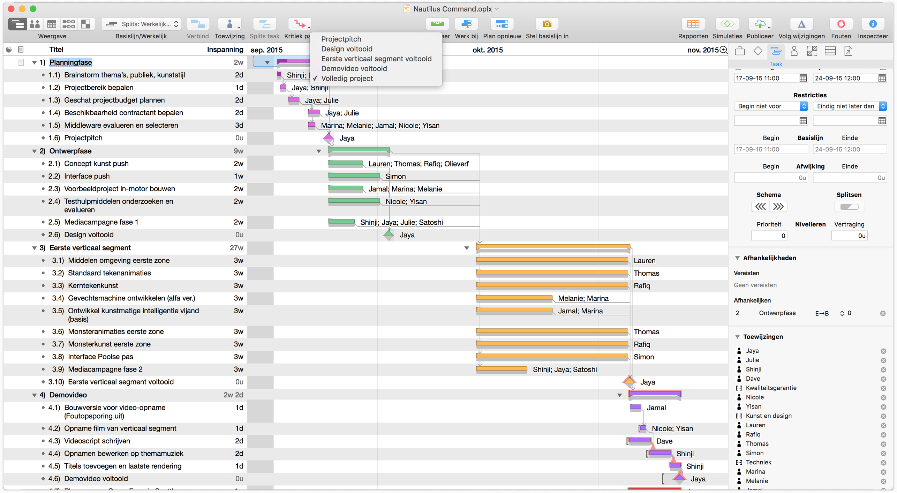Select Demovideo voltooid in the menu
The width and height of the screenshot is (897, 493).
pos(354,68)
